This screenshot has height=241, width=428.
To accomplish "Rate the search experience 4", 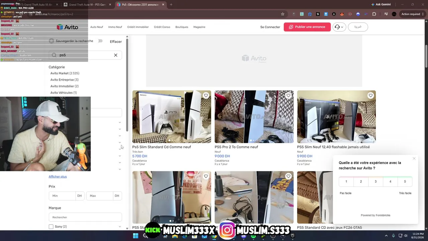I will coord(390,181).
